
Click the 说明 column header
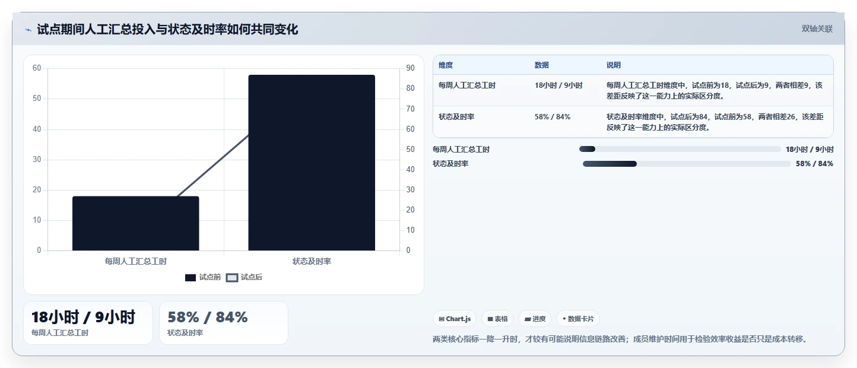[614, 65]
